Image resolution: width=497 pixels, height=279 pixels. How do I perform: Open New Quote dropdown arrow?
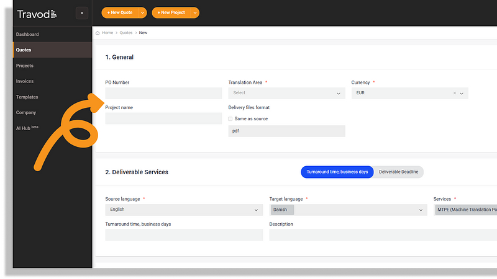[143, 12]
